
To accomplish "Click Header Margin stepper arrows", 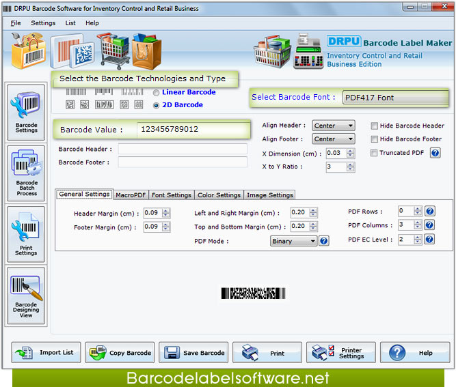I will [165, 213].
